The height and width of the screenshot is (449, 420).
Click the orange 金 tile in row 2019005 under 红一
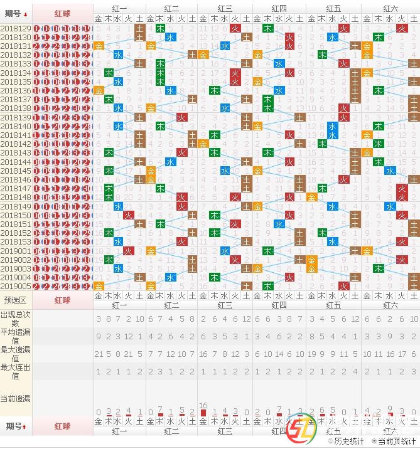(99, 286)
